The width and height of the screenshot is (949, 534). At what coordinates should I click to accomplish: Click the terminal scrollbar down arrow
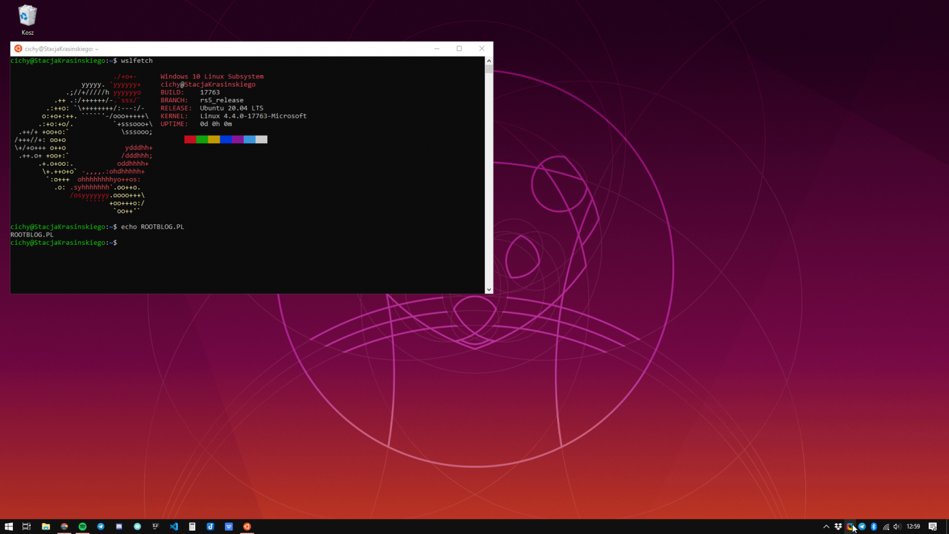(488, 290)
